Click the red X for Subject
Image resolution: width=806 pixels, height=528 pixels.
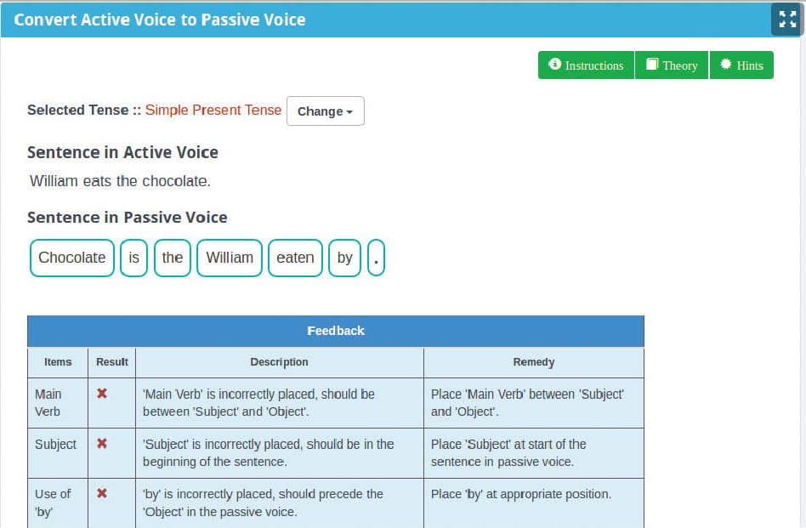tap(102, 444)
